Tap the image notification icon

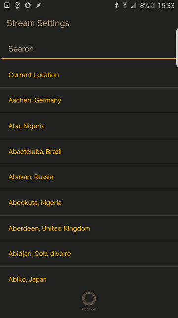click(7, 5)
